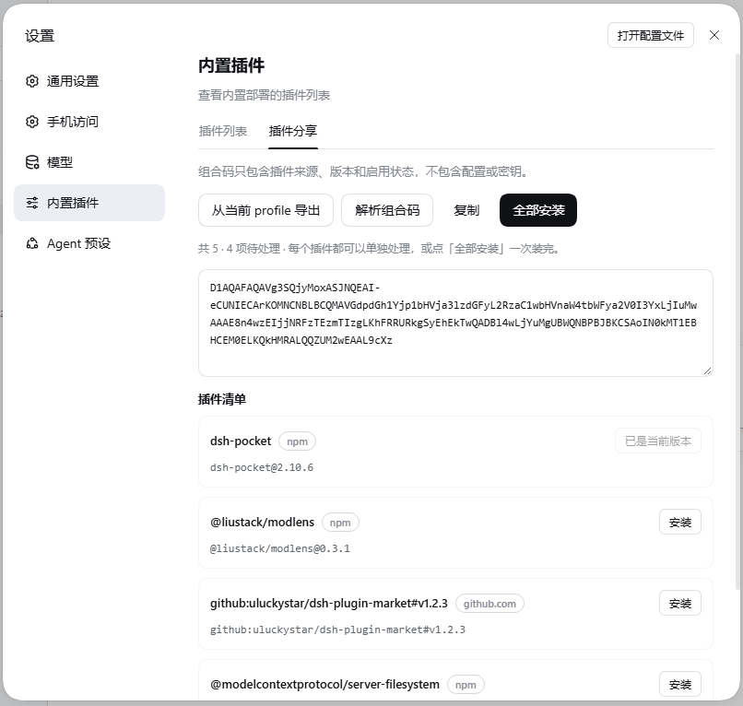Open the 模型 settings page
This screenshot has width=743, height=706.
[89, 162]
